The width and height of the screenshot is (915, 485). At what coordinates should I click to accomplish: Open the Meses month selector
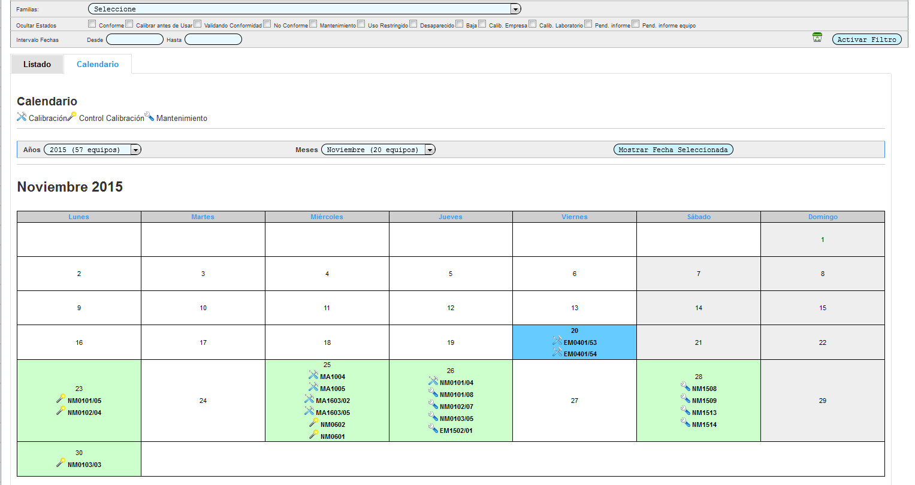click(x=378, y=150)
